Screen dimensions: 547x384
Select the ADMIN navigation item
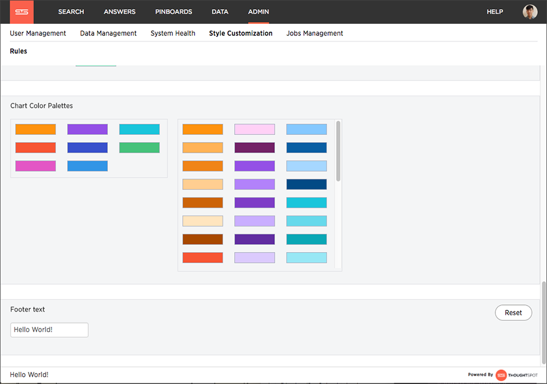click(x=258, y=12)
